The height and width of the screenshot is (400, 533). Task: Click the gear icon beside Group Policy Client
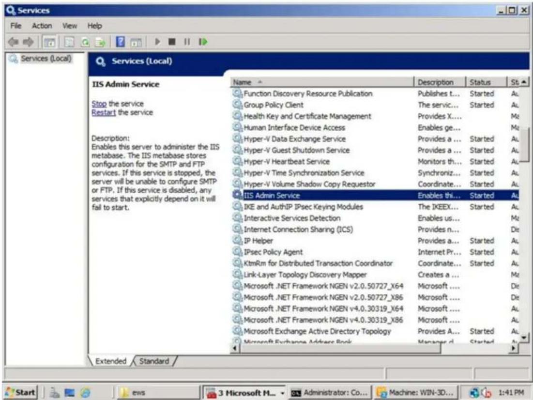pos(237,105)
